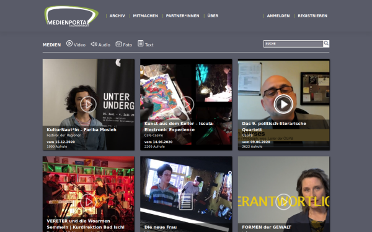Open the FORMEN der GEWALT title
372x232 pixels.
pyautogui.click(x=267, y=227)
